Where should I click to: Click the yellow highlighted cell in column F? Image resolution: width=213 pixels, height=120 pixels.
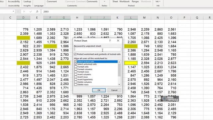(50, 46)
